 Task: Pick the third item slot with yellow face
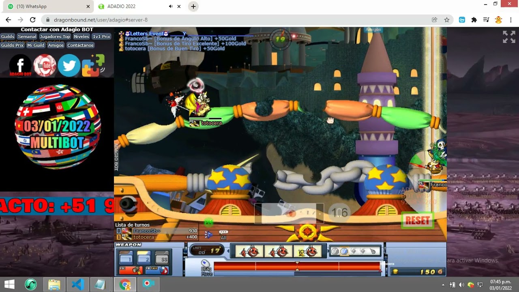(307, 251)
